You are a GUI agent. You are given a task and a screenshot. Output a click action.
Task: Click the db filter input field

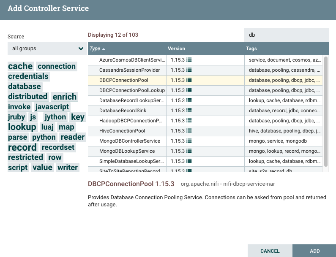(286, 35)
